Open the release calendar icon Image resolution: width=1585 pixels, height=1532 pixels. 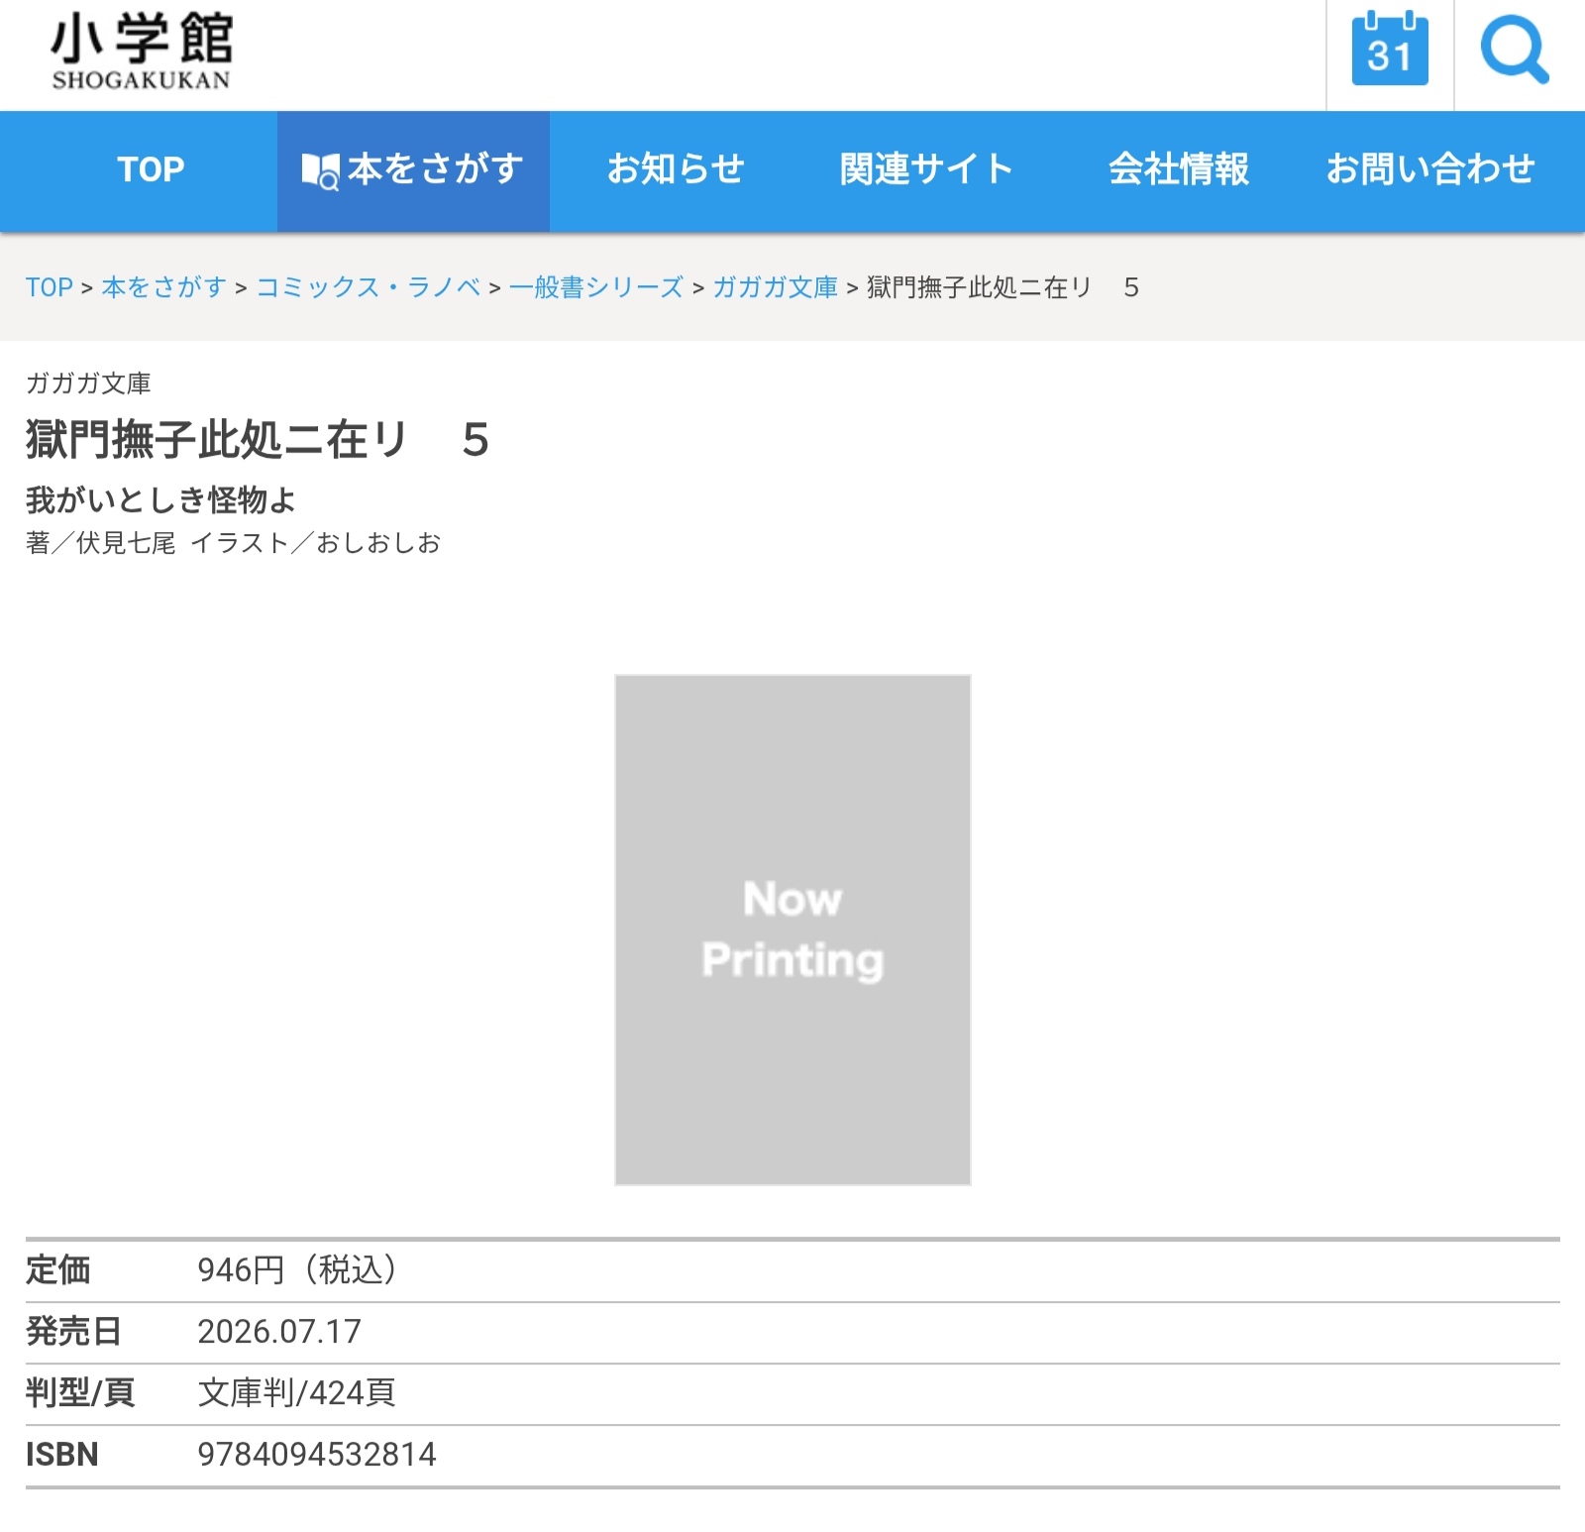[1390, 50]
